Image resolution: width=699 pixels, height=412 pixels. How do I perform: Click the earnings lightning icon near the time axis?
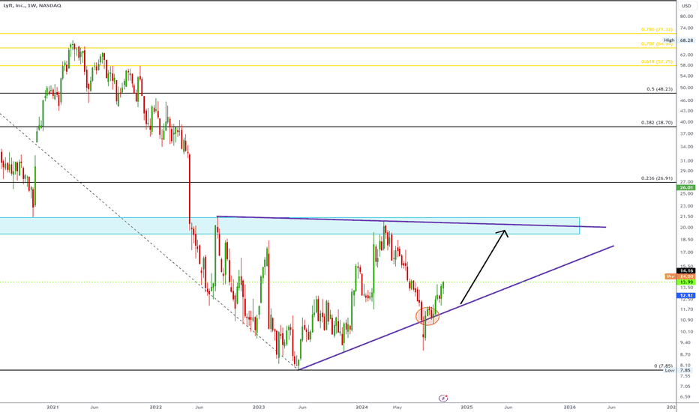coord(443,399)
